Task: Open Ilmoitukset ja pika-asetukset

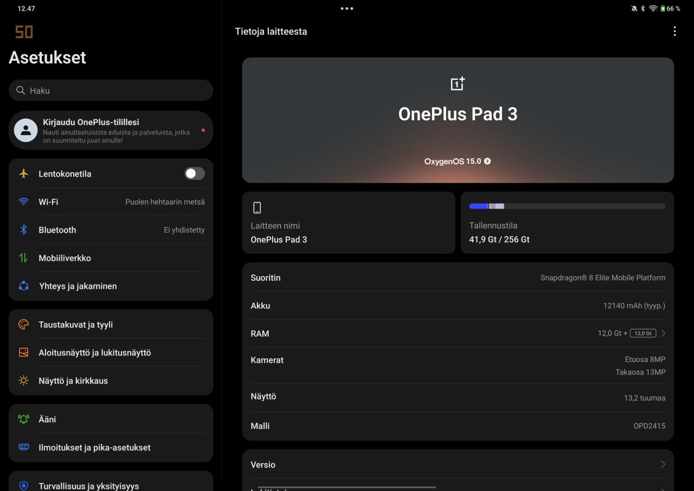Action: (x=111, y=447)
